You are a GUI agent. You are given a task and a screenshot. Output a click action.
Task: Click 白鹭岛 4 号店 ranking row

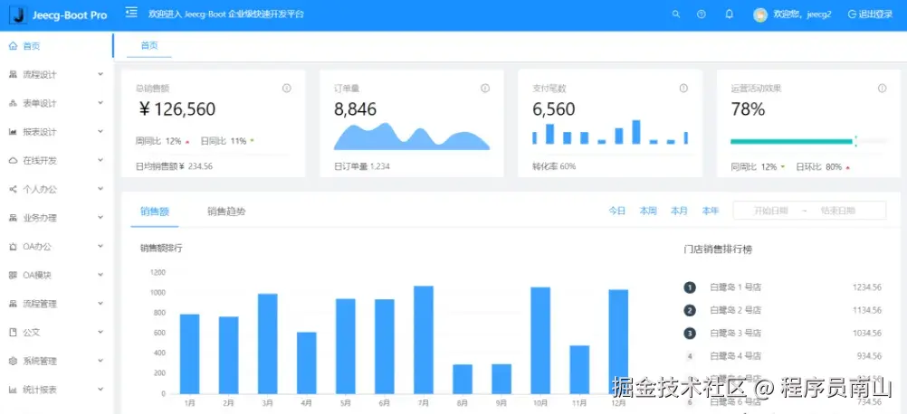(x=783, y=356)
